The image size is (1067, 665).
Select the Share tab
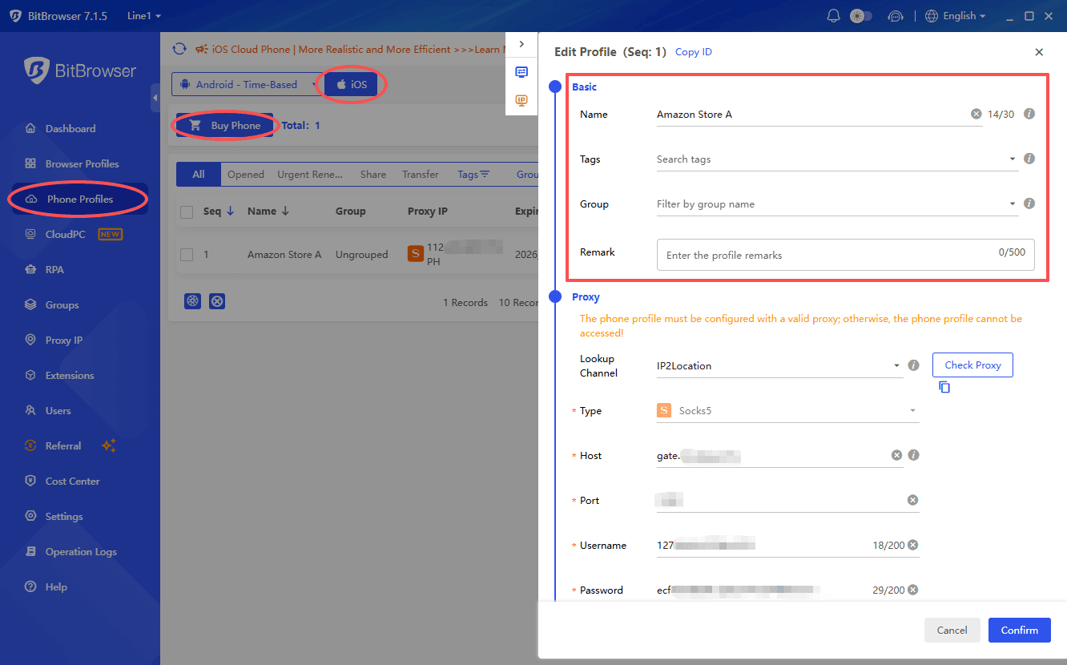373,175
